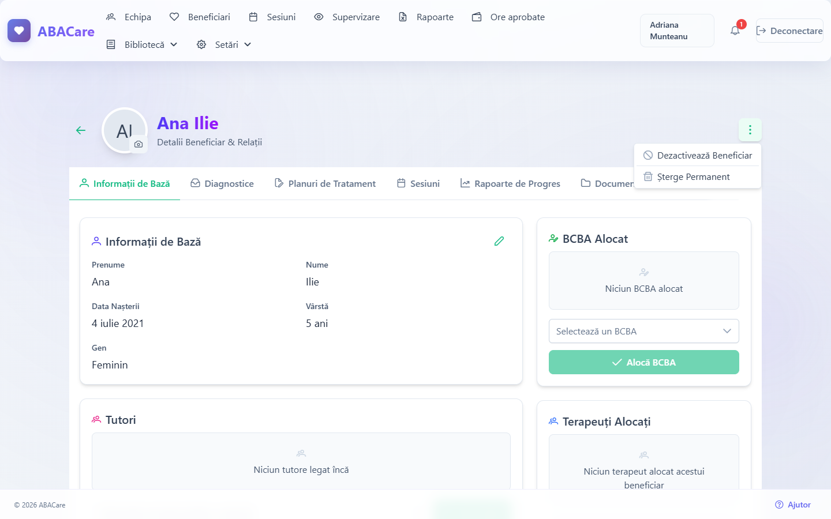This screenshot has width=831, height=519.
Task: Open Echipa from top navigation
Action: point(128,17)
